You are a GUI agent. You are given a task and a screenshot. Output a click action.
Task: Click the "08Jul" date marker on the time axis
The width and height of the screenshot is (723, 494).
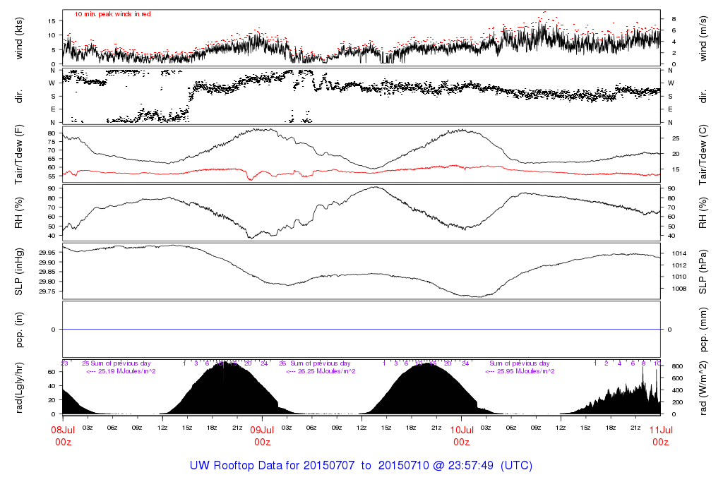[63, 430]
